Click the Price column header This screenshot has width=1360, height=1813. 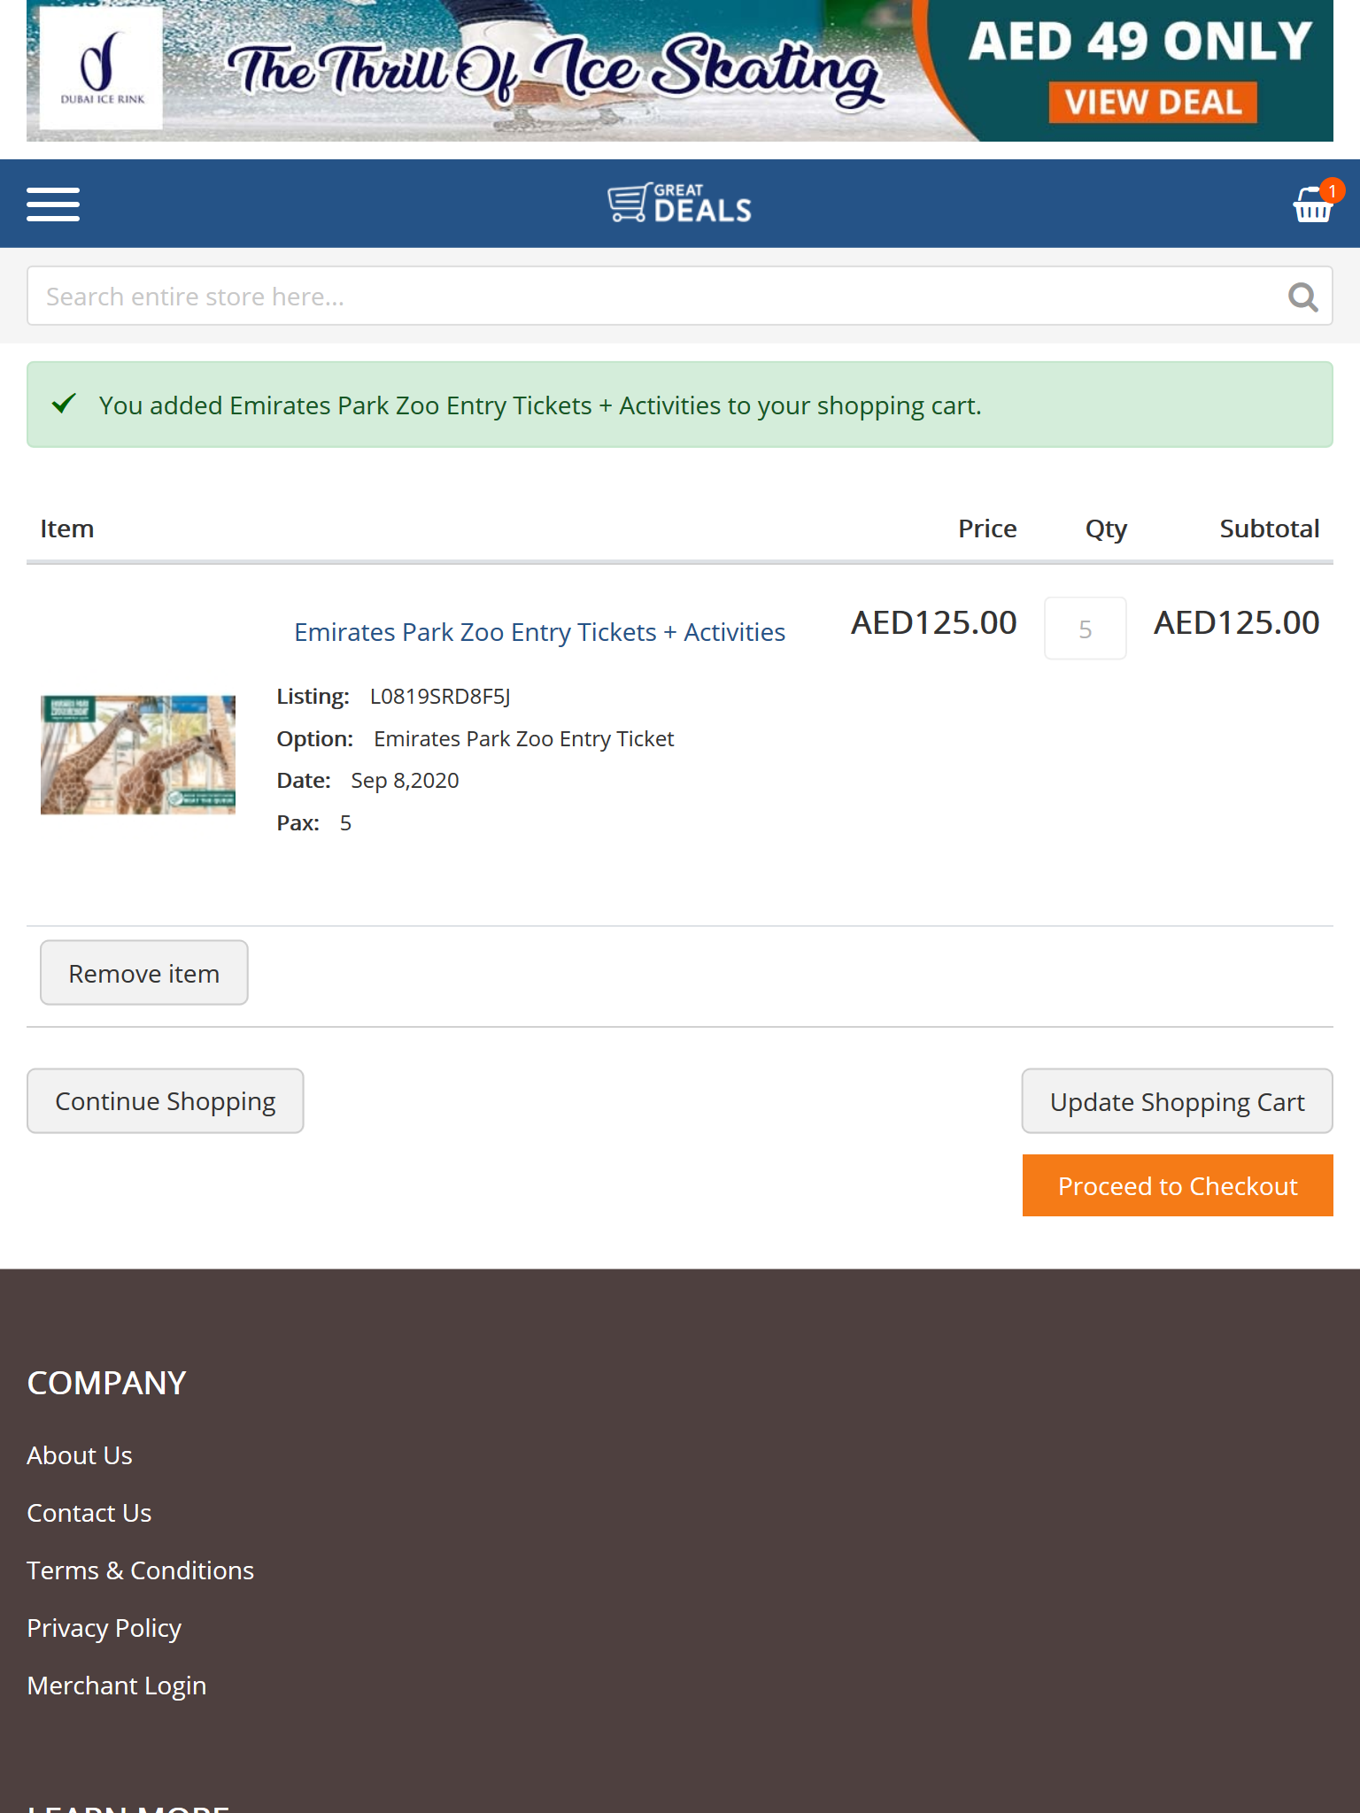[x=987, y=528]
